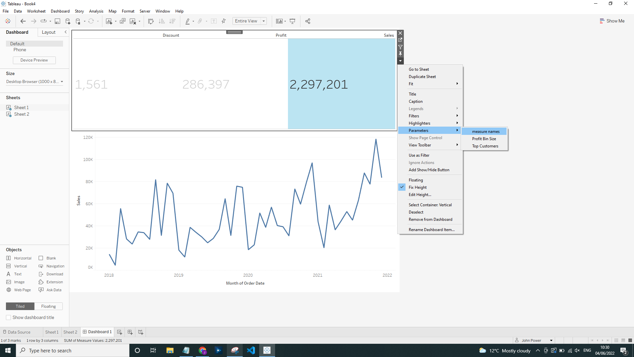This screenshot has height=357, width=634.
Task: Click the Use as Filter funnel icon
Action: pyautogui.click(x=400, y=47)
